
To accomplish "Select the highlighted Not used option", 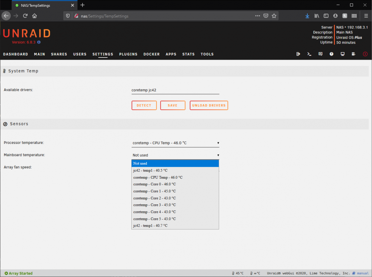I will point(175,164).
